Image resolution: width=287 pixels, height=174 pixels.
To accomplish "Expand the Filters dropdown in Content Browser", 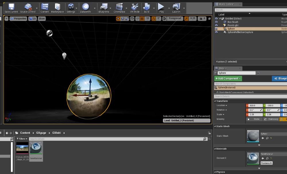I will 22,139.
